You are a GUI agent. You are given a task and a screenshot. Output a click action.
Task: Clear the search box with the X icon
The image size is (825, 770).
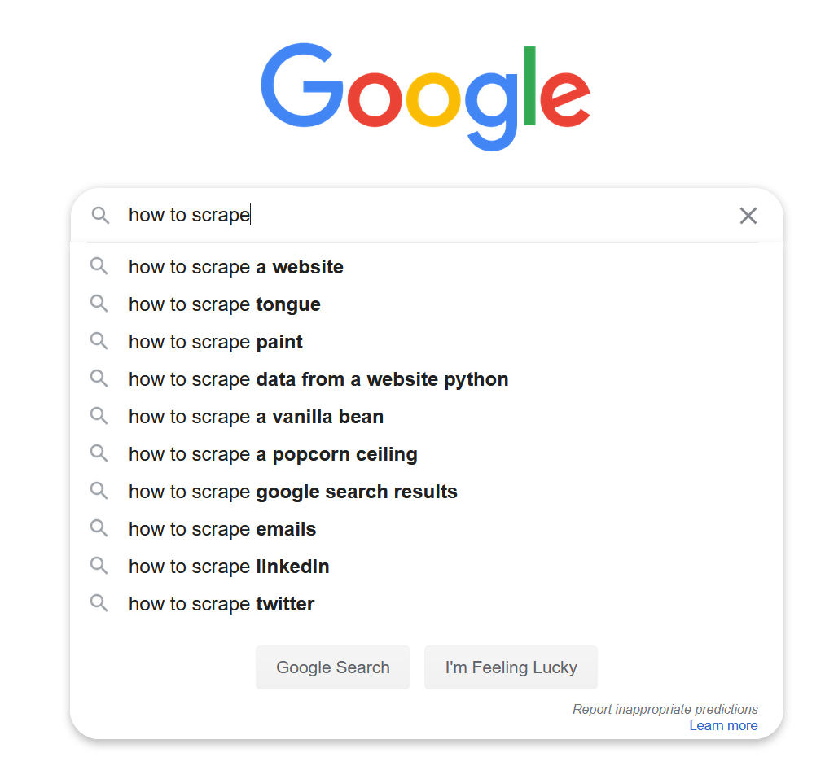point(748,216)
